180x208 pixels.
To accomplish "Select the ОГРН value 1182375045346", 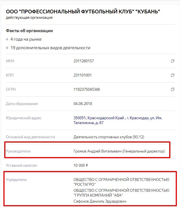I will tap(87, 89).
